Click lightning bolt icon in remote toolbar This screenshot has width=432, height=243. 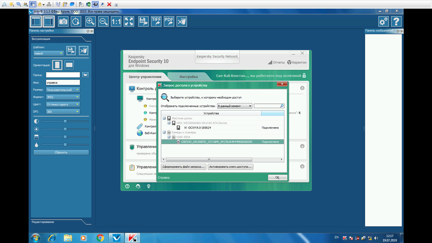(x=12, y=4)
